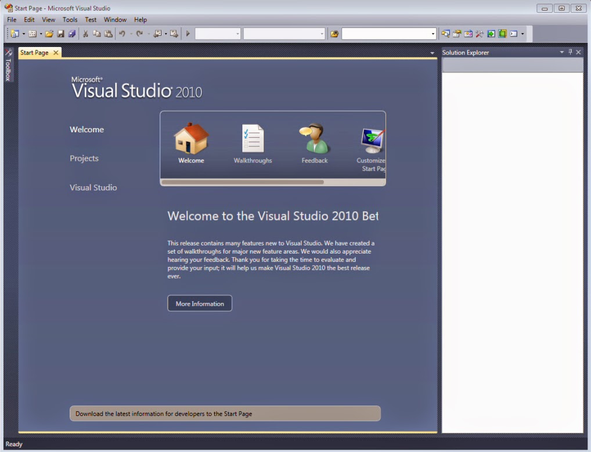Click the Toolbox wrench-and-hammer toolbar icon
The image size is (591, 452).
click(x=480, y=34)
